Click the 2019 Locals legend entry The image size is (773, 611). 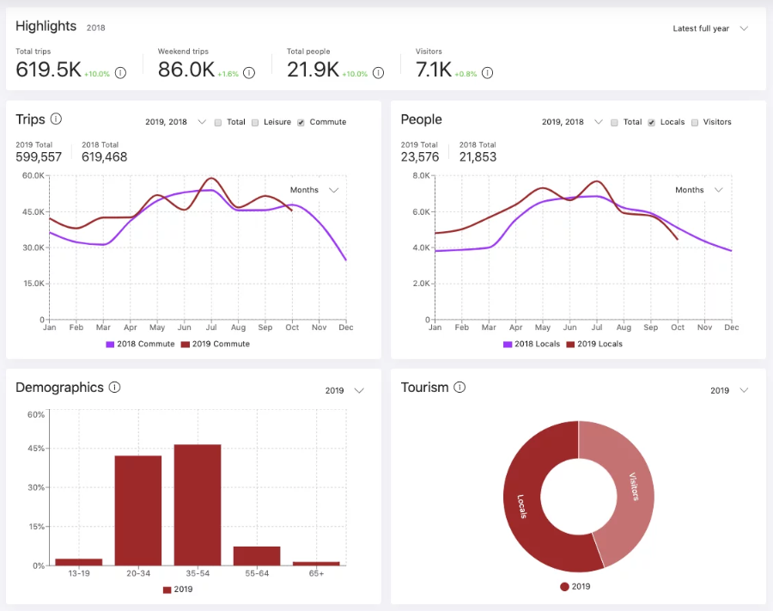point(594,345)
